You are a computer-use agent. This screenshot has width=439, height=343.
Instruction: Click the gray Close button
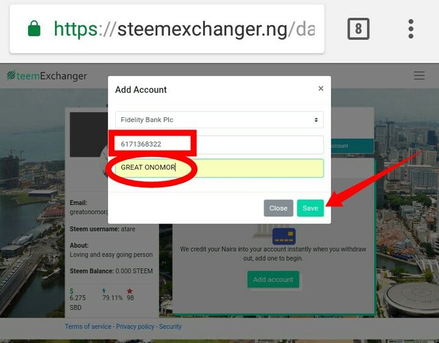click(x=278, y=208)
